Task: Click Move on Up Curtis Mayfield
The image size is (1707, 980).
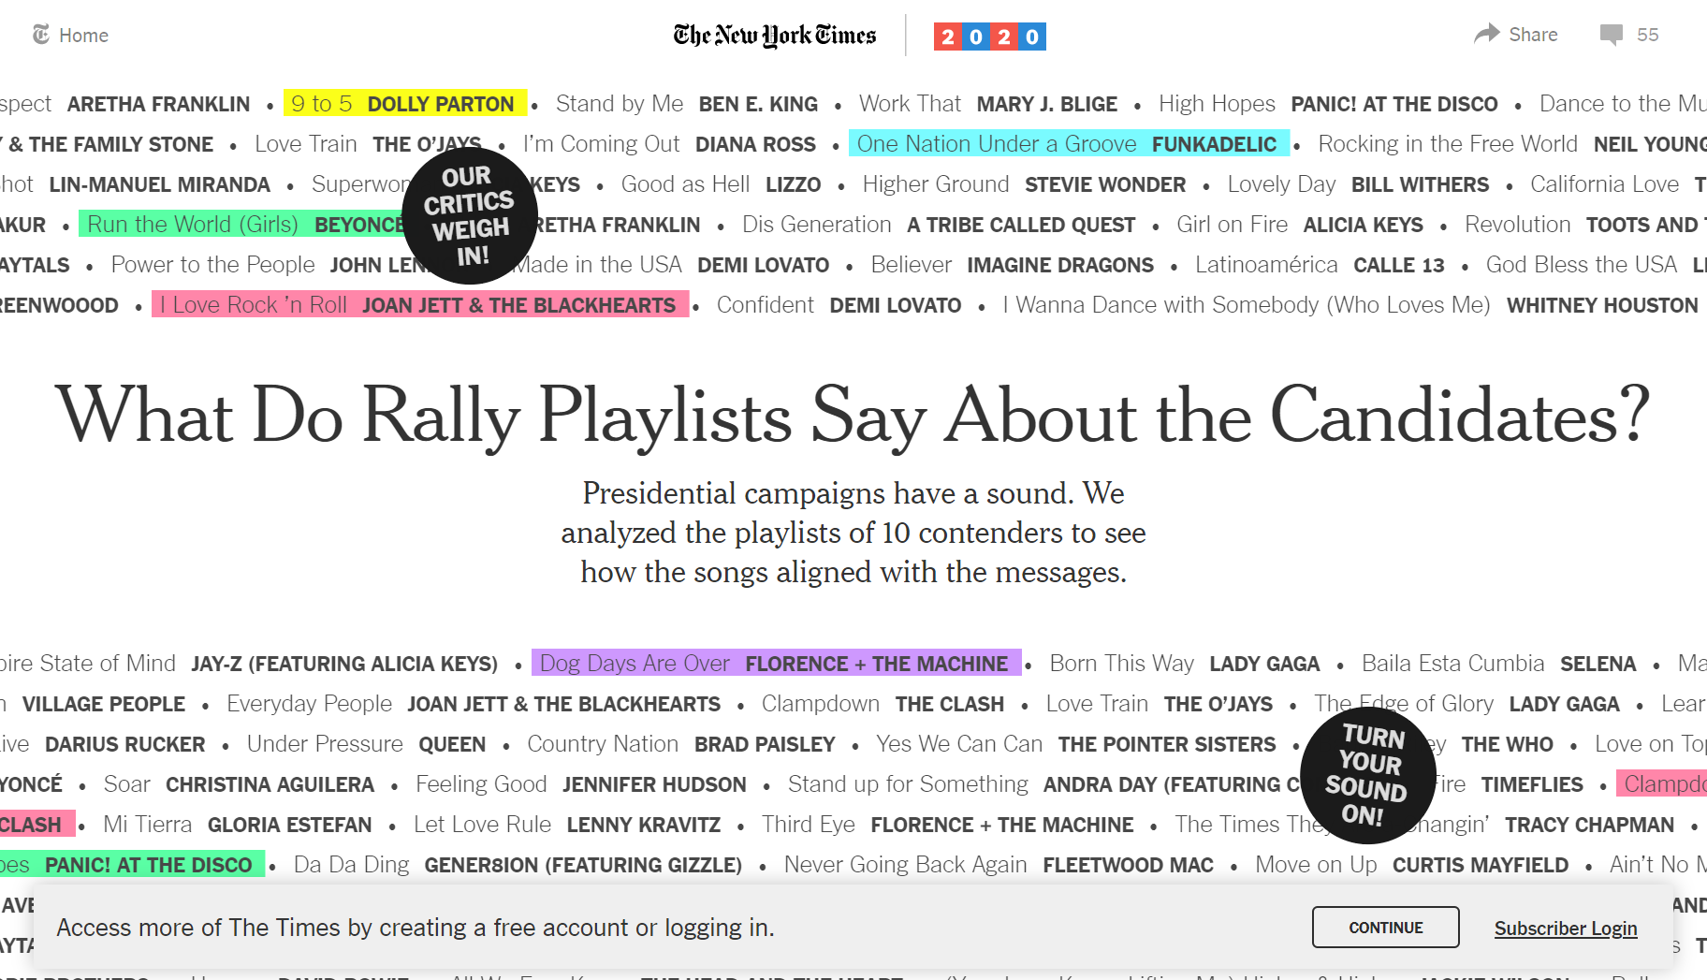Action: pos(1412,864)
